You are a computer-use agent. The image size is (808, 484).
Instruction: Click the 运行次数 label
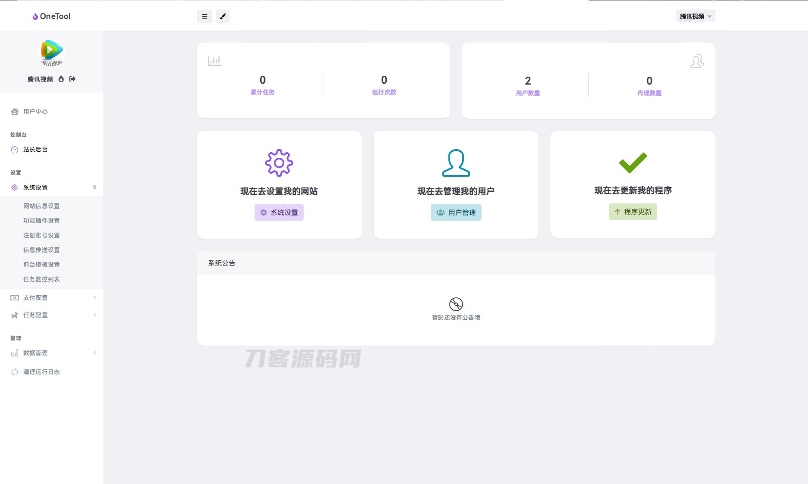click(x=384, y=92)
